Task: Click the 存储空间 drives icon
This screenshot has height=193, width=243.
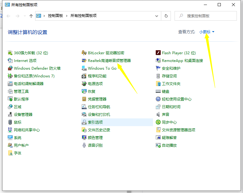Action: click(x=158, y=76)
